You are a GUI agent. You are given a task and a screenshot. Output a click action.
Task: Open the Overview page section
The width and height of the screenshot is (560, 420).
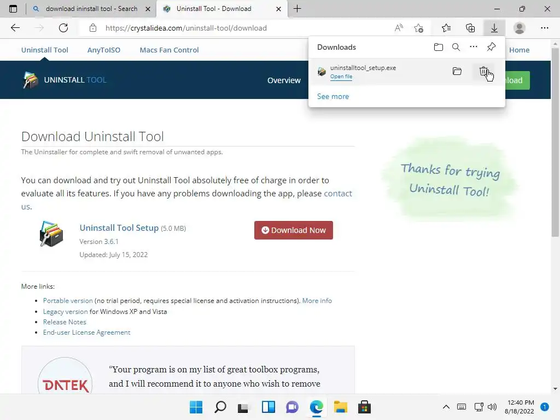point(284,80)
